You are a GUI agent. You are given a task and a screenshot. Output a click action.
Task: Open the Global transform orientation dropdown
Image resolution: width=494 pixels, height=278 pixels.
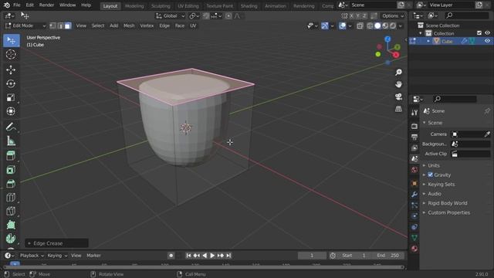pos(171,15)
